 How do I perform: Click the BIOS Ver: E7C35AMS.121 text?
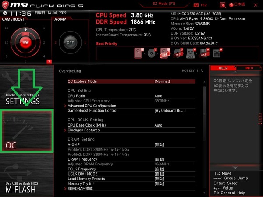pos(192,38)
